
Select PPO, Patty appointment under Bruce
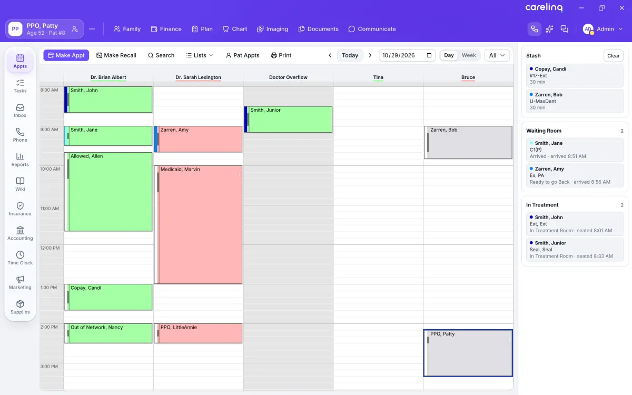pos(468,353)
